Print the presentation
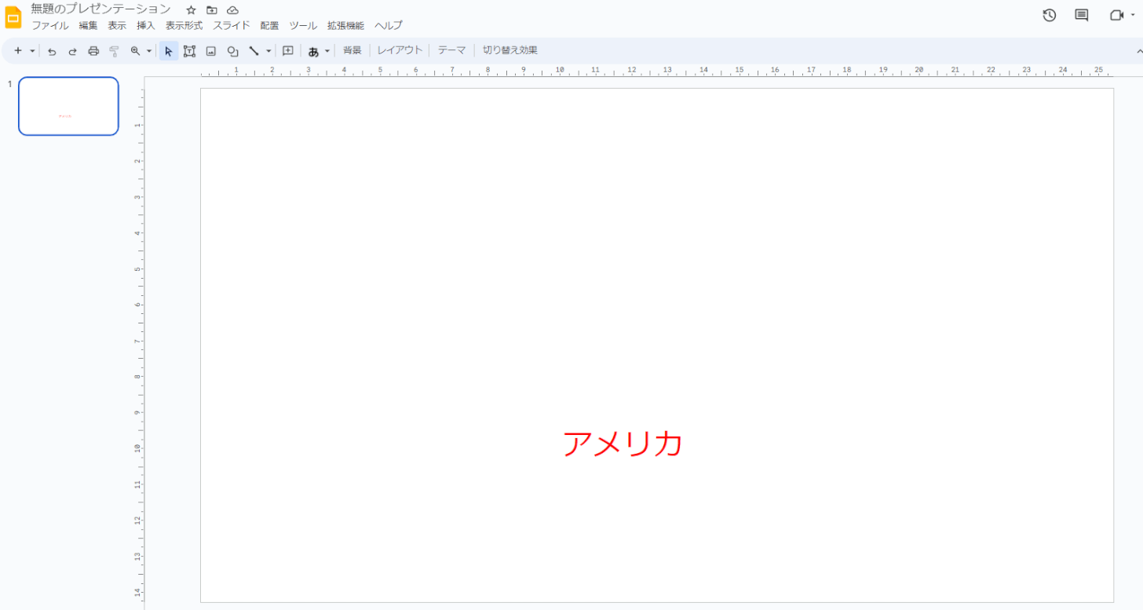This screenshot has height=610, width=1143. (93, 51)
